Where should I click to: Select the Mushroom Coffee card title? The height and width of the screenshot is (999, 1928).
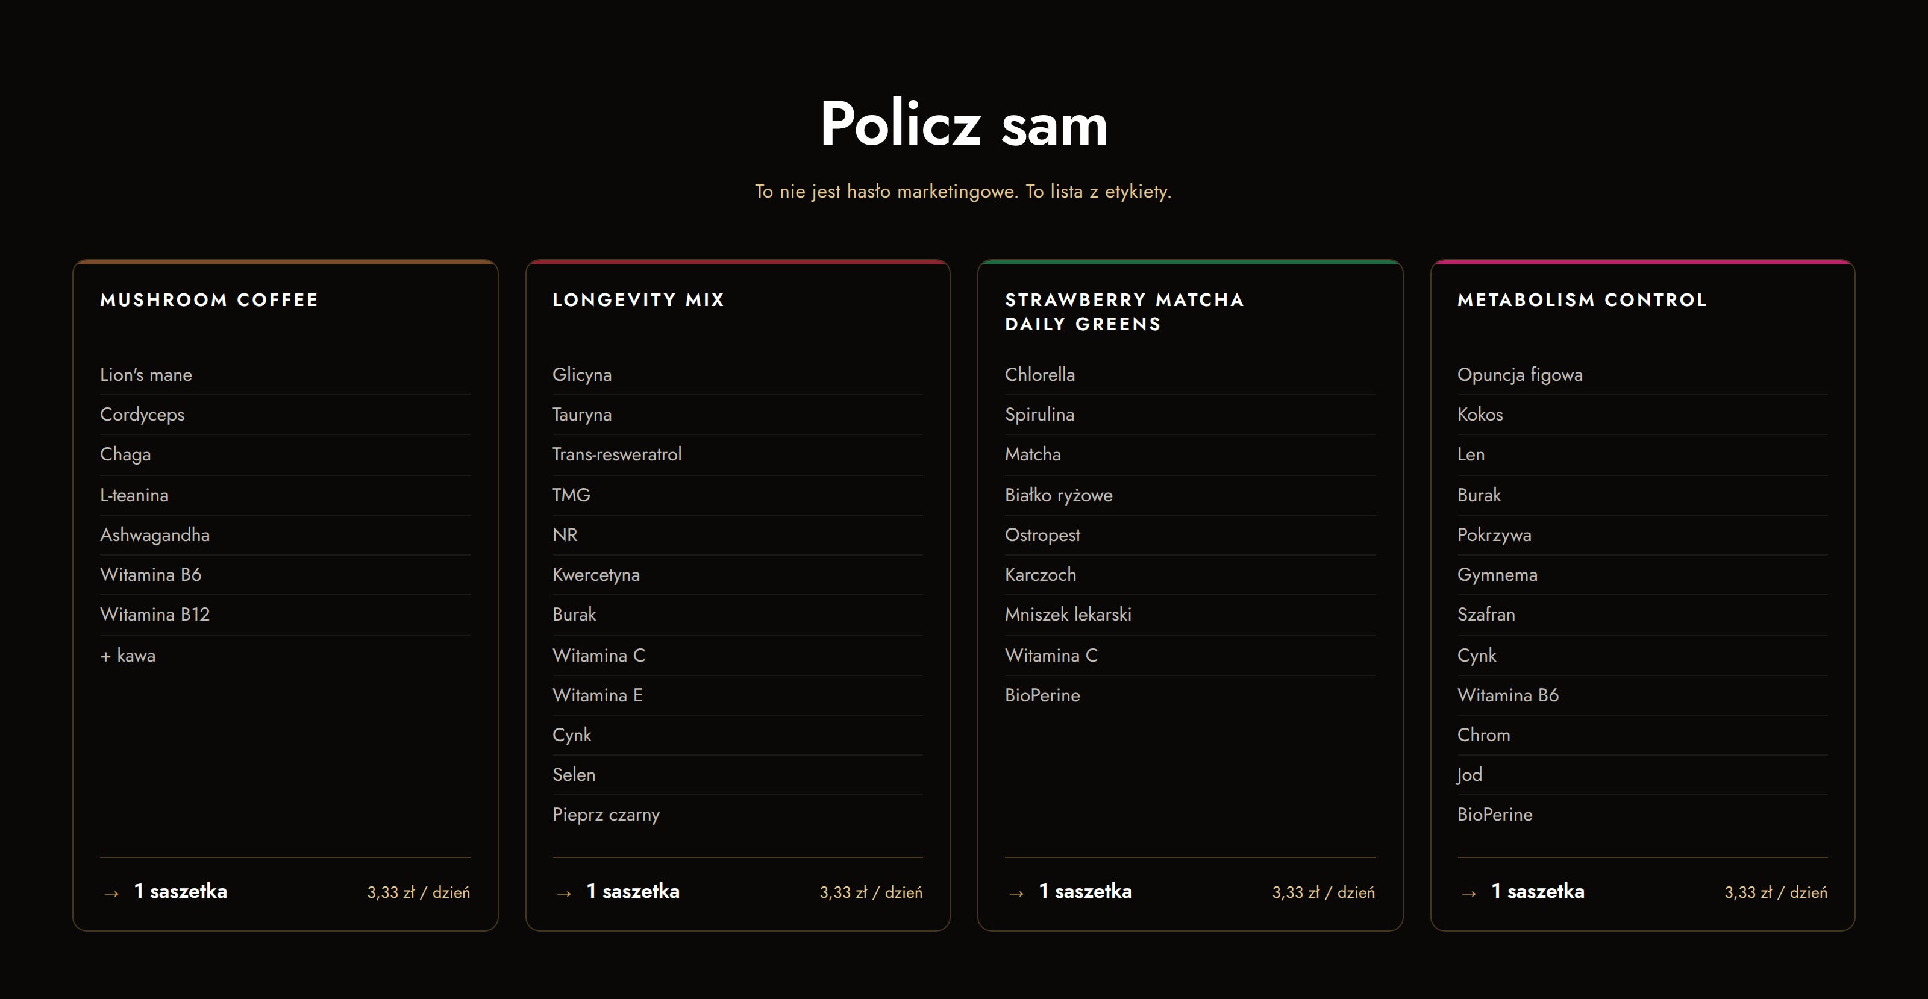[210, 300]
